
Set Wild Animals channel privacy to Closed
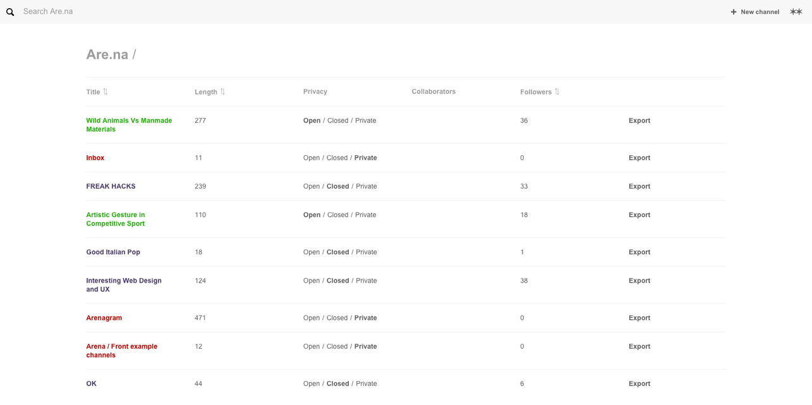[x=337, y=120]
